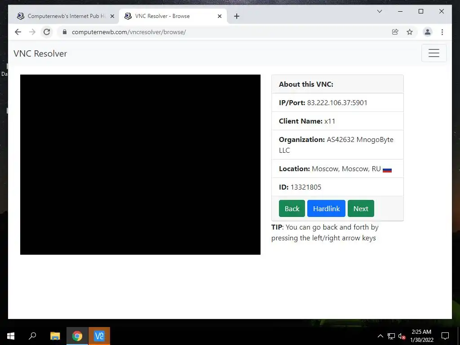Share this page icon in address bar
The width and height of the screenshot is (460, 345).
pyautogui.click(x=395, y=32)
